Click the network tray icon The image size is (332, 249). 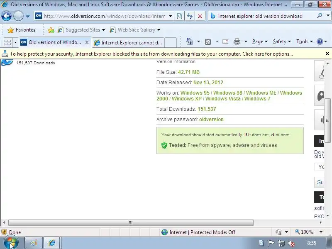point(281,243)
